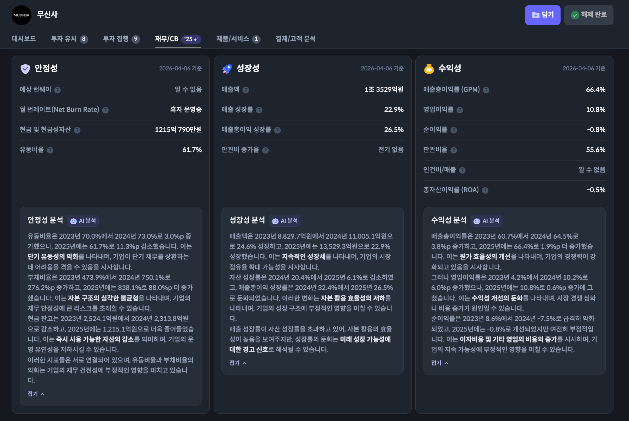Open the 투자 집행 tab
Image resolution: width=629 pixels, height=421 pixels.
121,39
